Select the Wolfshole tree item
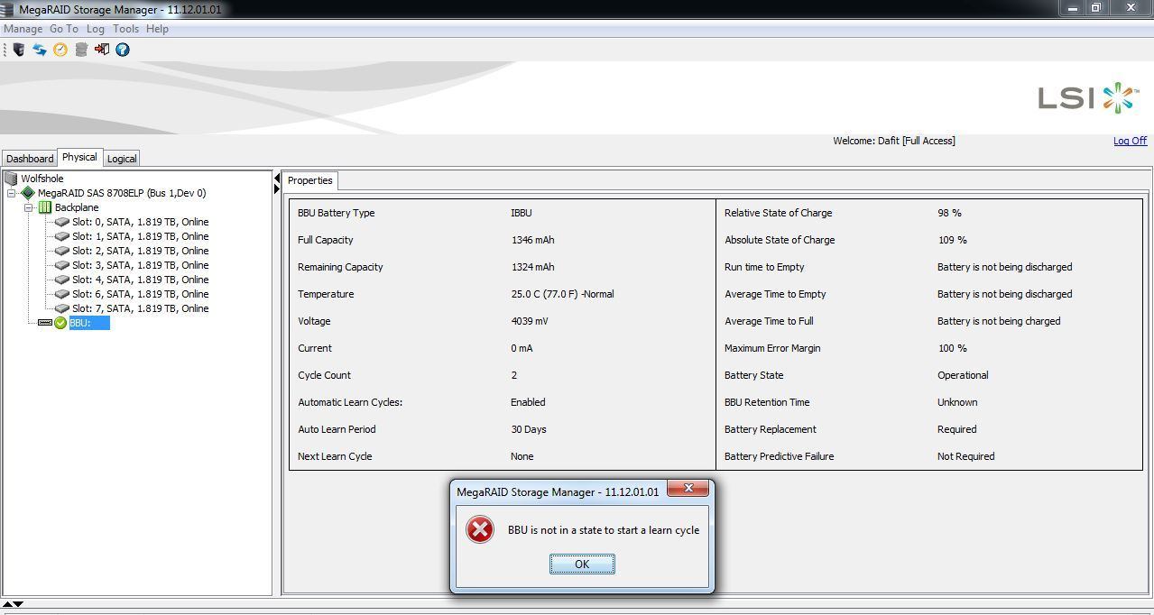Viewport: 1154px width, 615px height. click(42, 179)
